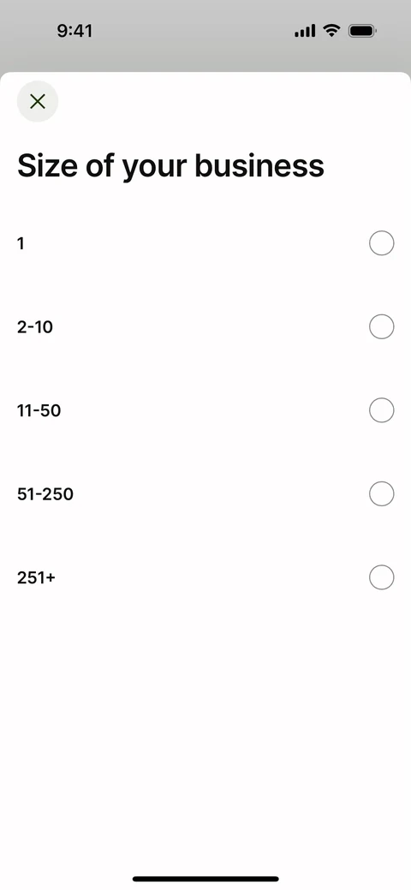Tap the empty row area next to '251+'
The width and height of the screenshot is (411, 890).
click(x=212, y=578)
